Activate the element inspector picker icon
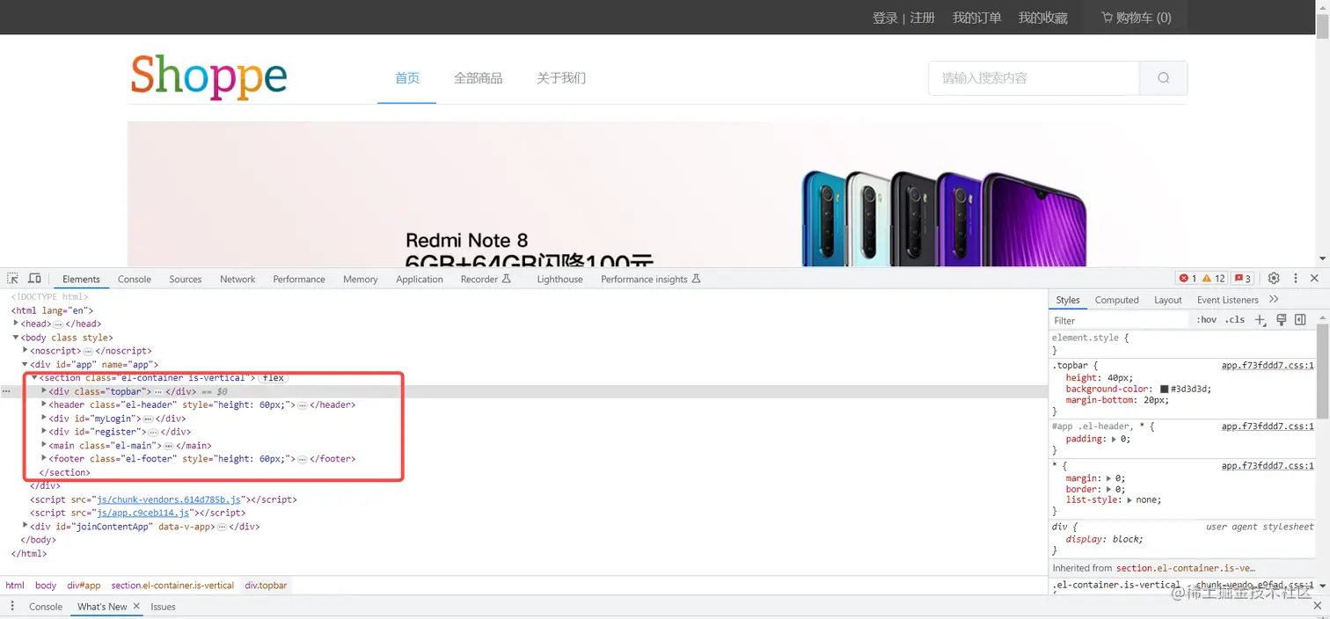Viewport: 1330px width, 619px height. pos(13,279)
